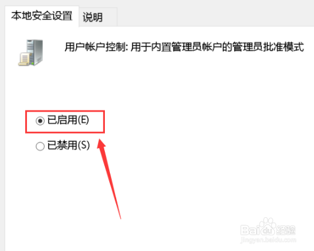
Task: Select the 已禁用(S) radio button
Action: (40, 146)
